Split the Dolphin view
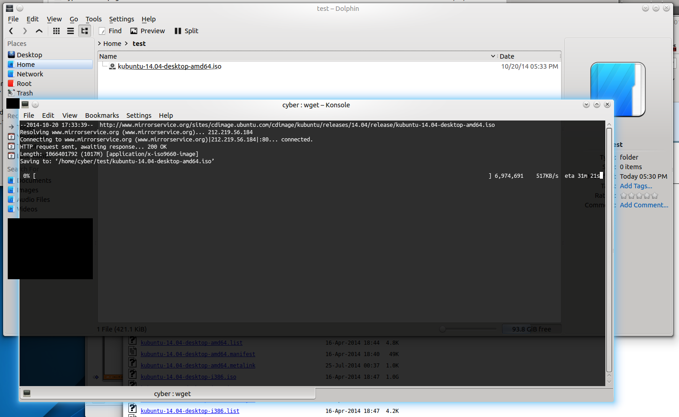Viewport: 679px width, 417px height. 187,31
